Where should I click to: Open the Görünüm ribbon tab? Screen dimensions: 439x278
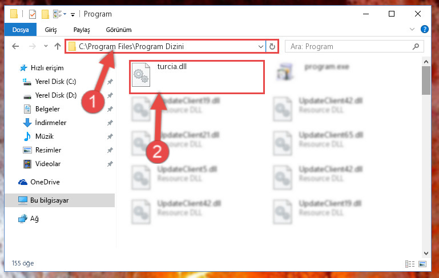tap(119, 30)
